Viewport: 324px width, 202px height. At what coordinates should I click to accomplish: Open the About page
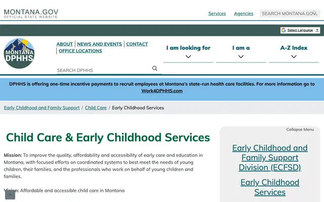65,44
